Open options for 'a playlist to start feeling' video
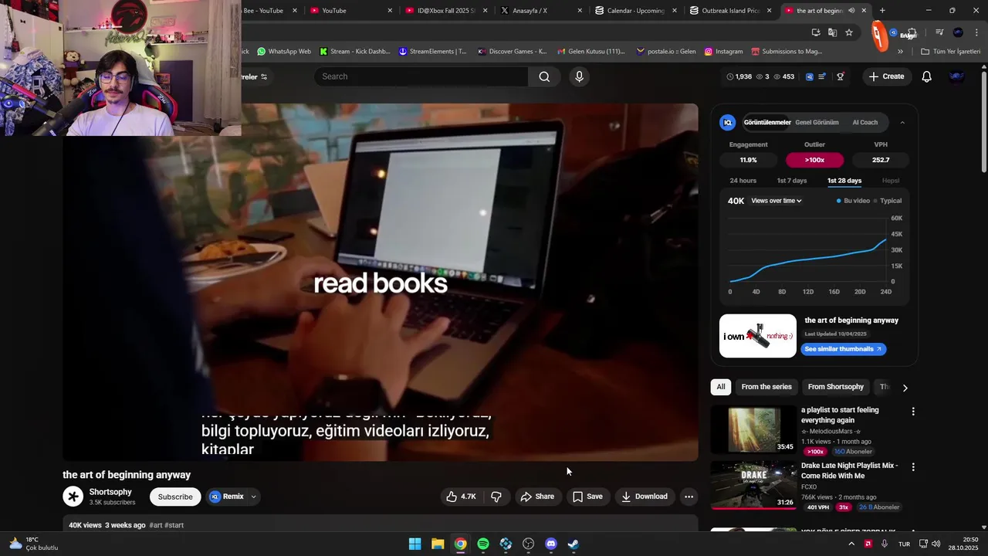988x556 pixels. tap(913, 412)
